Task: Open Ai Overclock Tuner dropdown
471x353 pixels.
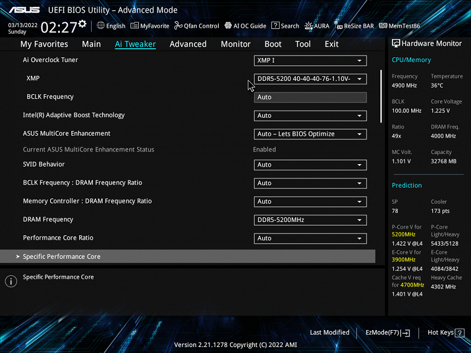Action: point(310,60)
